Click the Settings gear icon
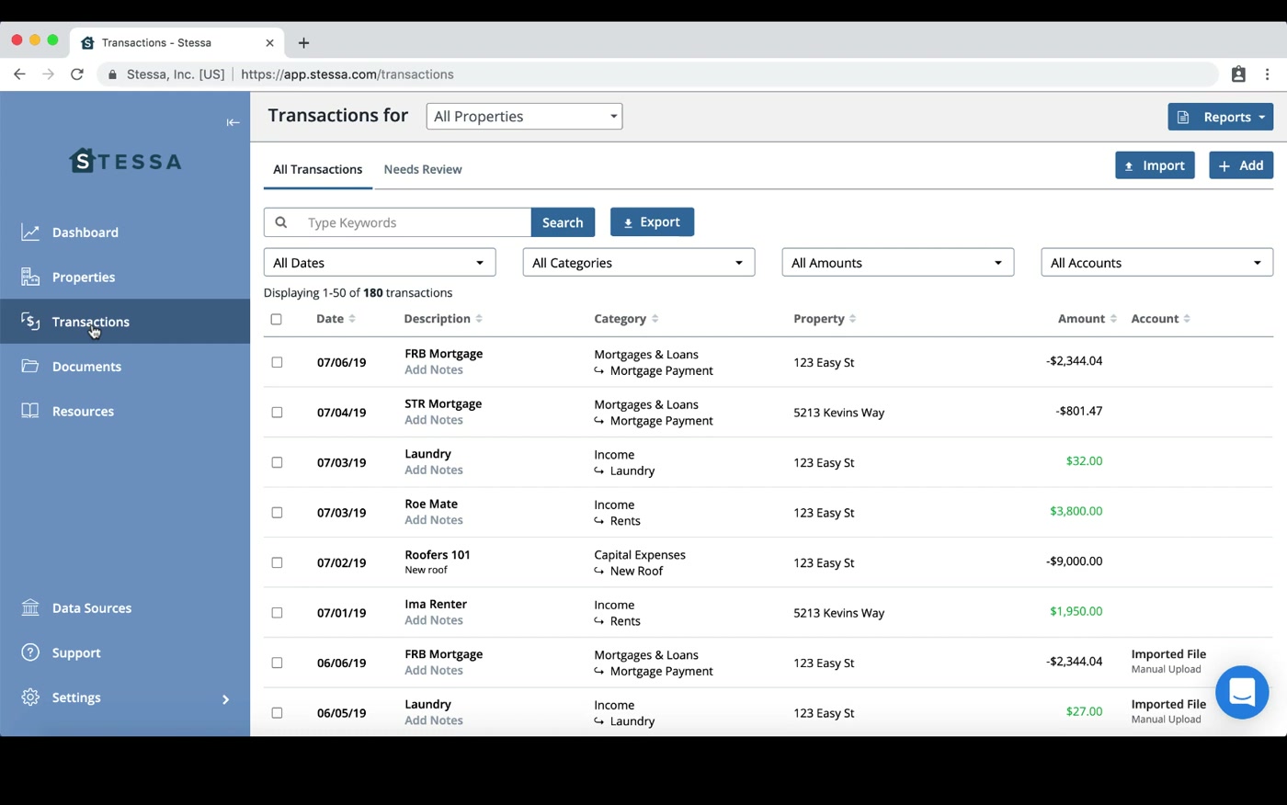This screenshot has height=805, width=1287. click(x=30, y=697)
